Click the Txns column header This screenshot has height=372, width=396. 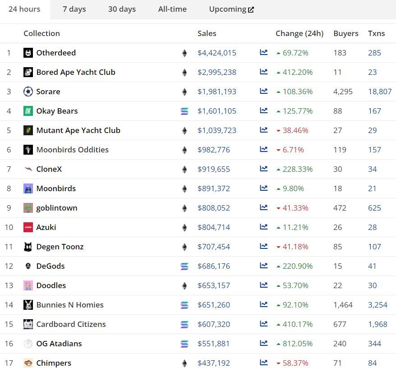point(376,33)
